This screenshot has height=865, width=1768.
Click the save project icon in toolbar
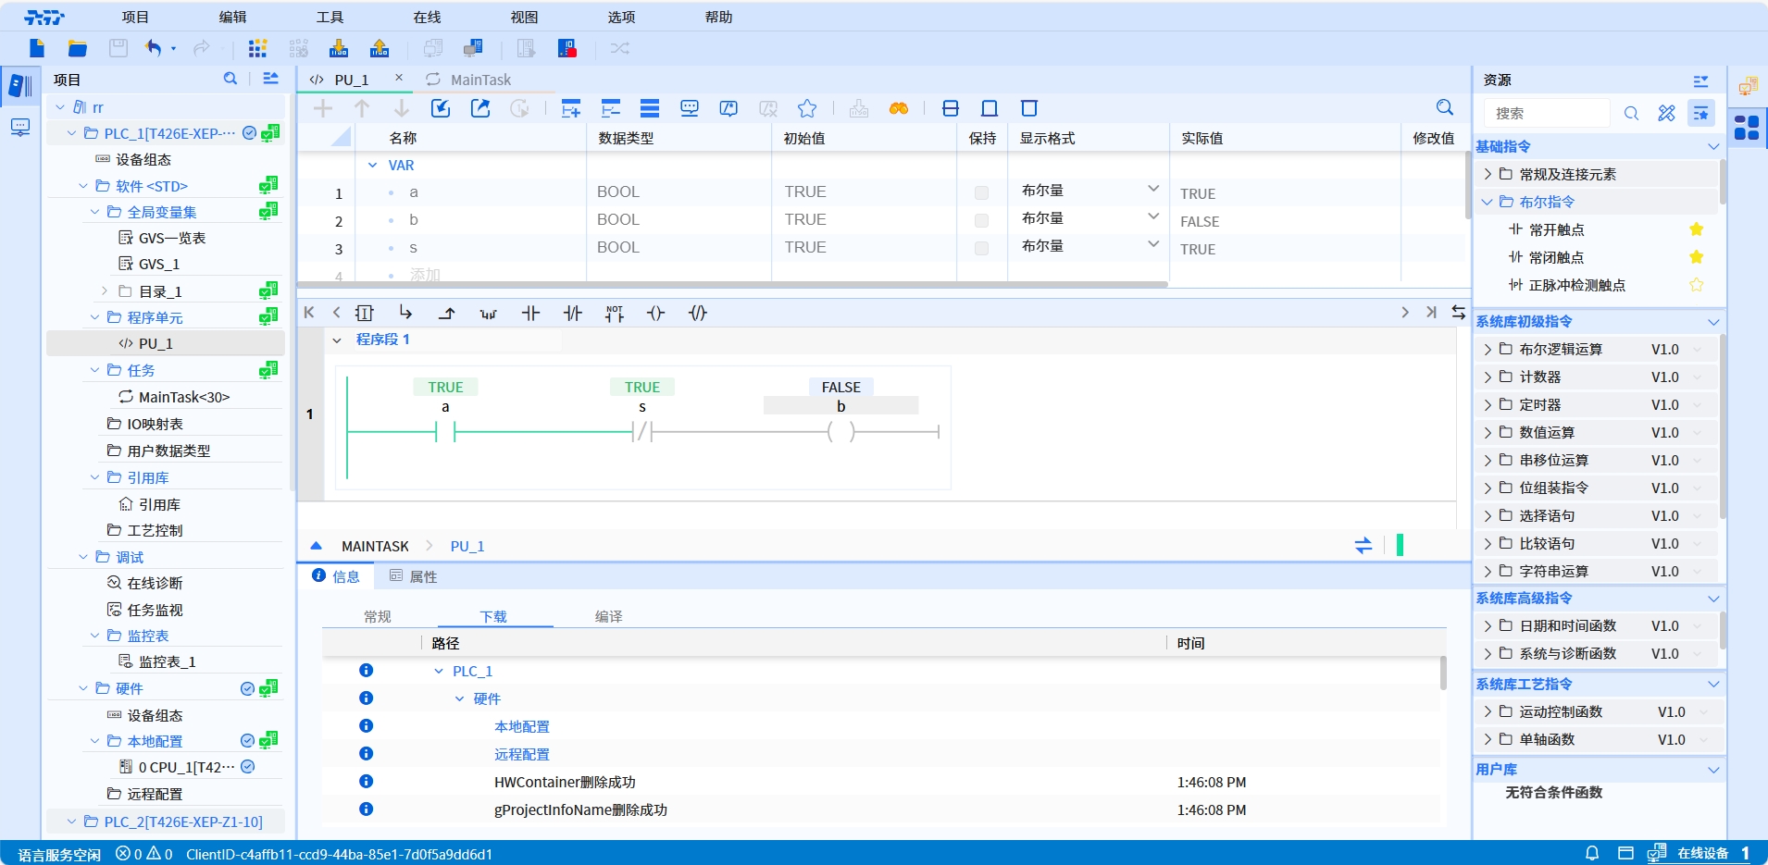click(x=118, y=48)
